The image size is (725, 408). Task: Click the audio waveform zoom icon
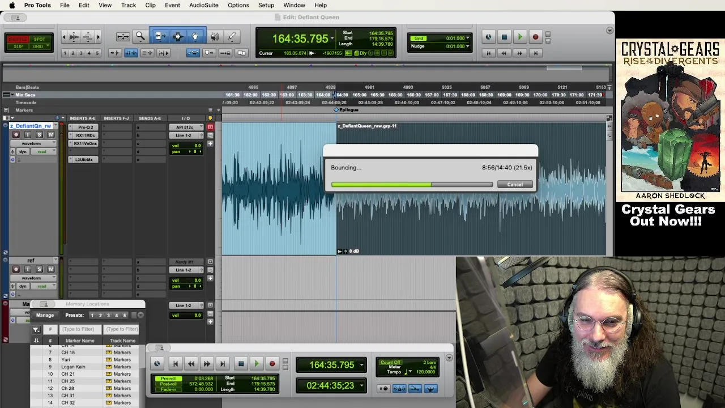tap(74, 37)
